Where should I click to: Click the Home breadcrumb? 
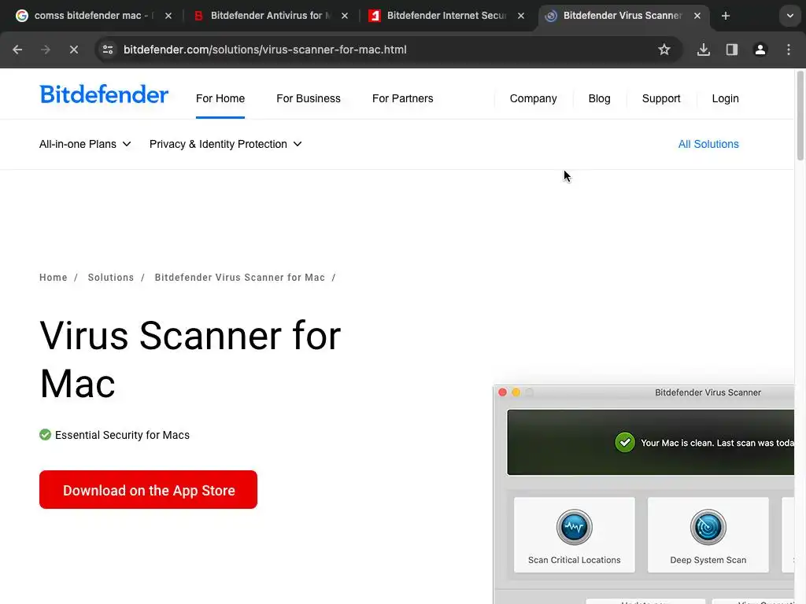tap(54, 278)
